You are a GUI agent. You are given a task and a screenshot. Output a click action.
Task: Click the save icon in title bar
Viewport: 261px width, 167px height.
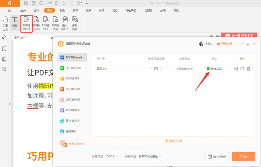click(34, 3)
